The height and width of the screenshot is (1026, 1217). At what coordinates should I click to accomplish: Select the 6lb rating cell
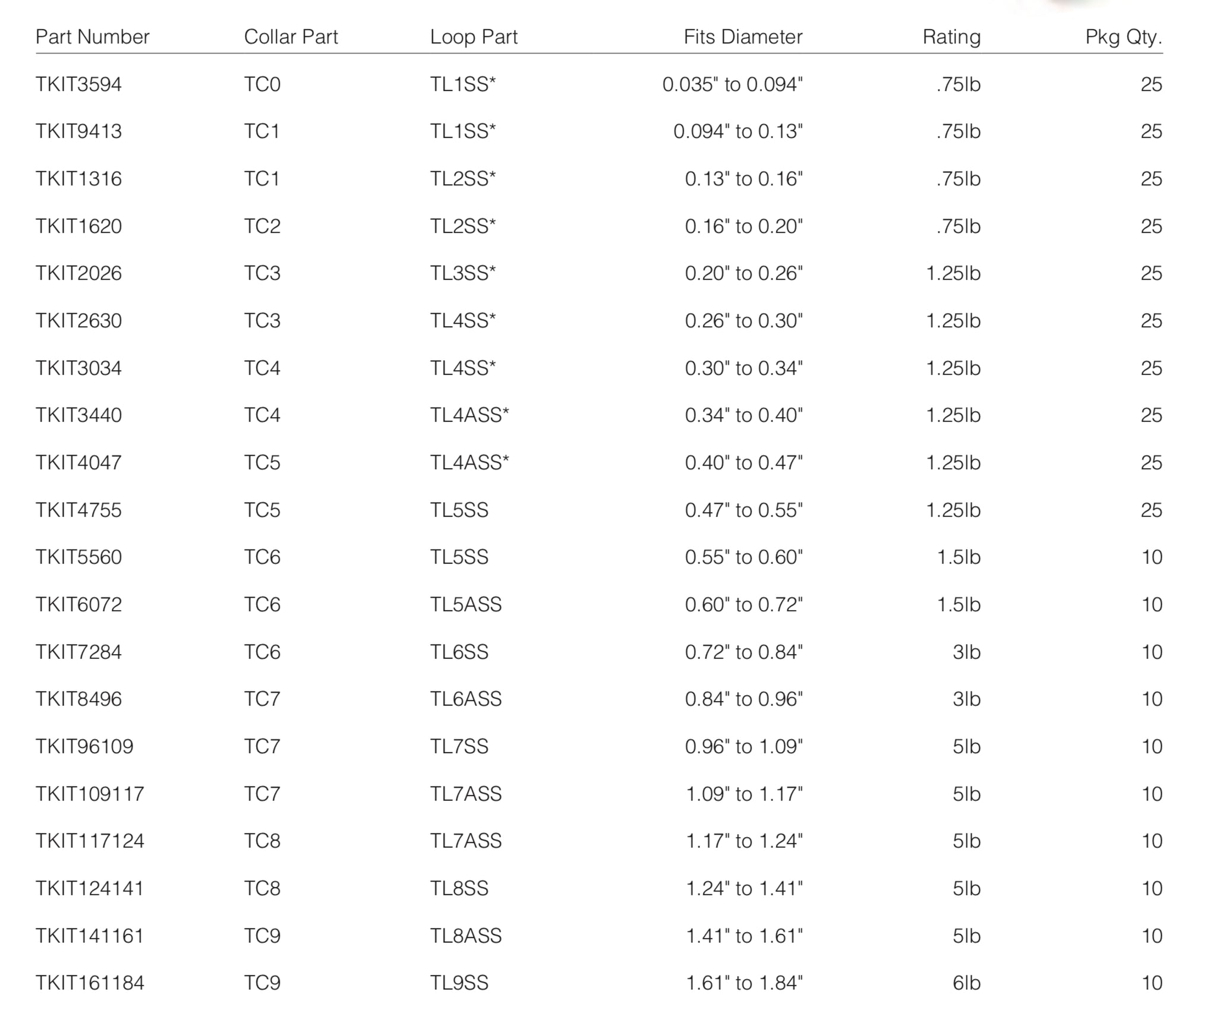pyautogui.click(x=966, y=983)
